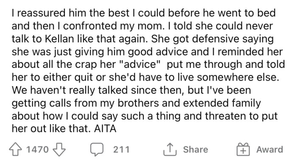Click the phrase "extended family"
This screenshot has width=297, height=163.
coord(222,103)
